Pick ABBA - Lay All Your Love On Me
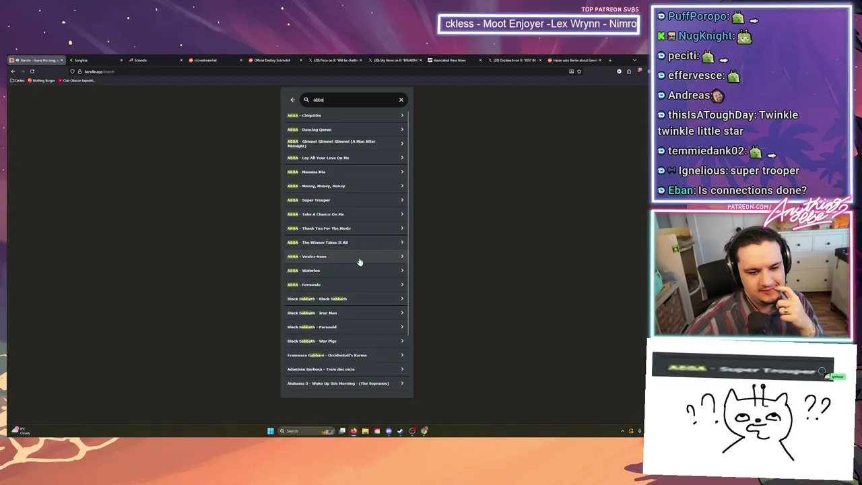The width and height of the screenshot is (862, 485). [345, 158]
